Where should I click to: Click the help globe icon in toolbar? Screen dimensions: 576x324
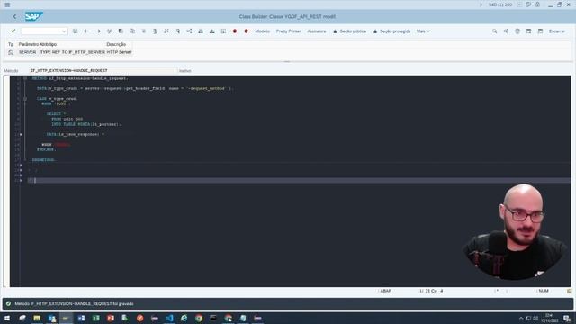coord(517,31)
